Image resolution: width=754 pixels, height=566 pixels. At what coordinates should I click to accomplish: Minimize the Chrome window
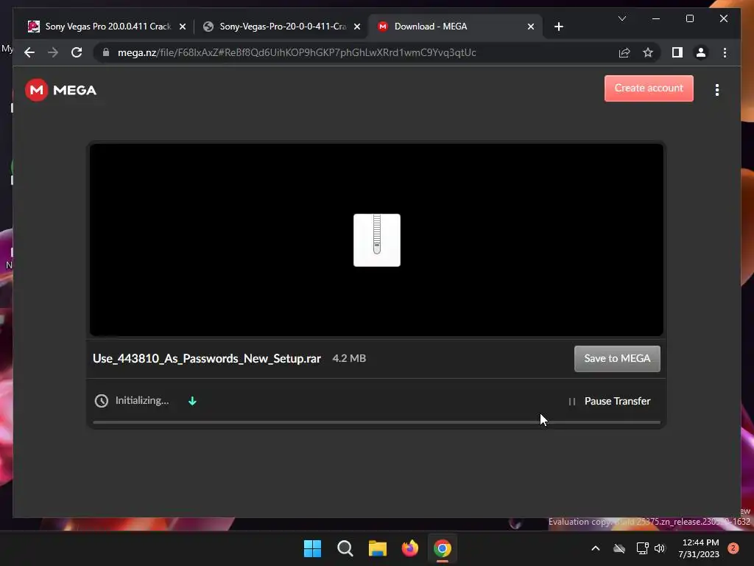tap(656, 18)
